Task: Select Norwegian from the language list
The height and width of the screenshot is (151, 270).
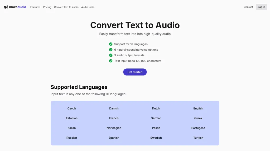Action: tap(114, 128)
